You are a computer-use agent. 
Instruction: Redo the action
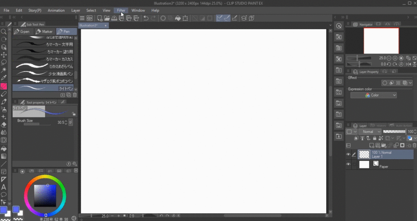[x=153, y=18]
